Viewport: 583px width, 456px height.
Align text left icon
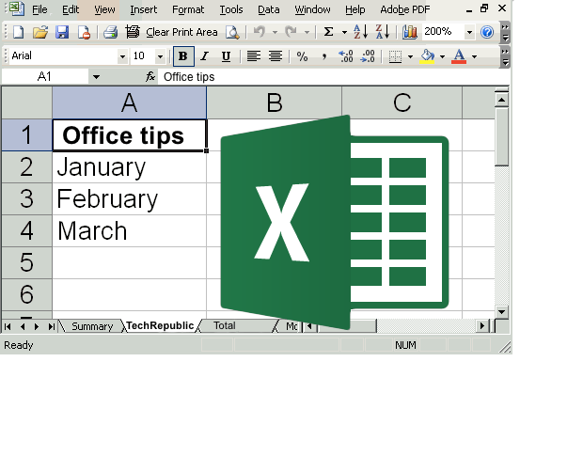[254, 56]
